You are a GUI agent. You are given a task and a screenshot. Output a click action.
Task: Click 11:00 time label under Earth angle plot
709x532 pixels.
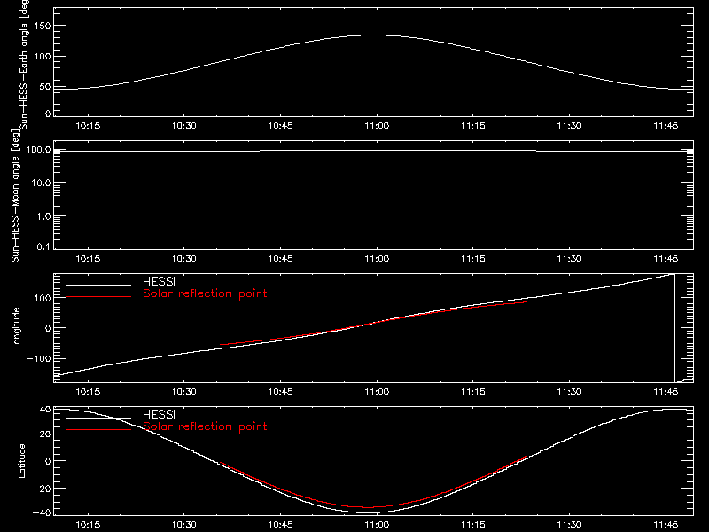377,126
